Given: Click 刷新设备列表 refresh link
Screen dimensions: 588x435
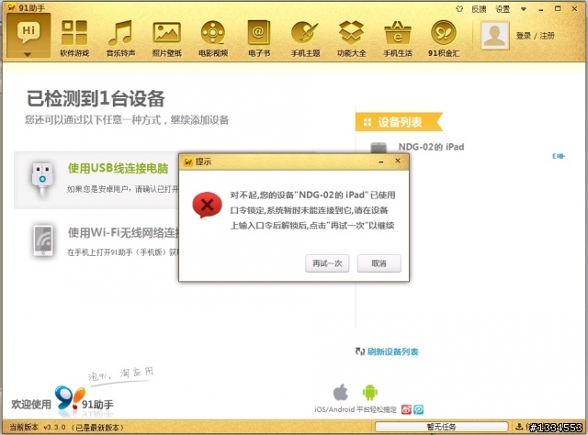Looking at the screenshot, I should 392,351.
